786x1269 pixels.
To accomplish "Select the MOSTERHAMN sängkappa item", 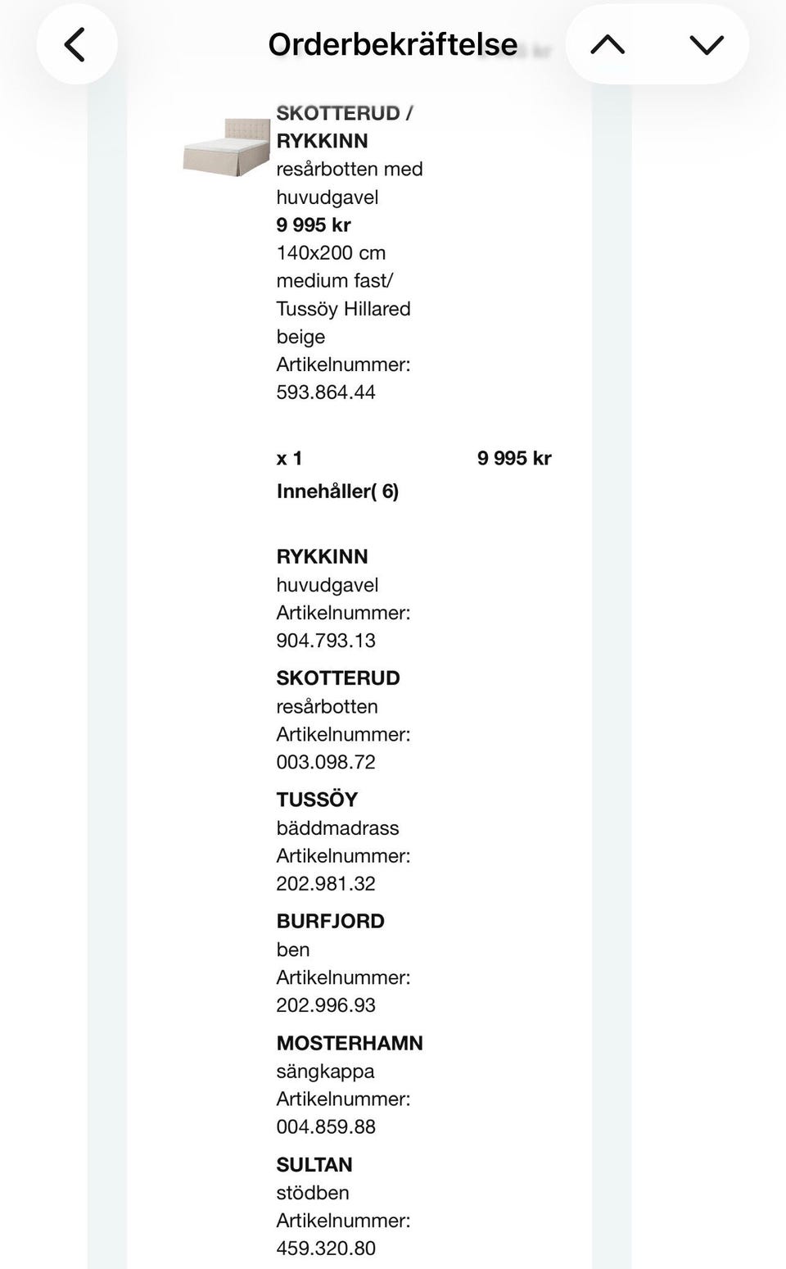I will click(x=350, y=1043).
